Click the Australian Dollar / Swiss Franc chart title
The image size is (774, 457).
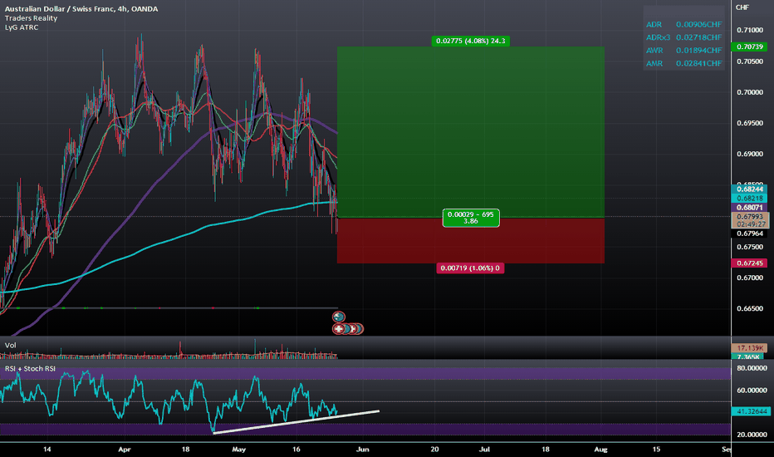[x=81, y=9]
